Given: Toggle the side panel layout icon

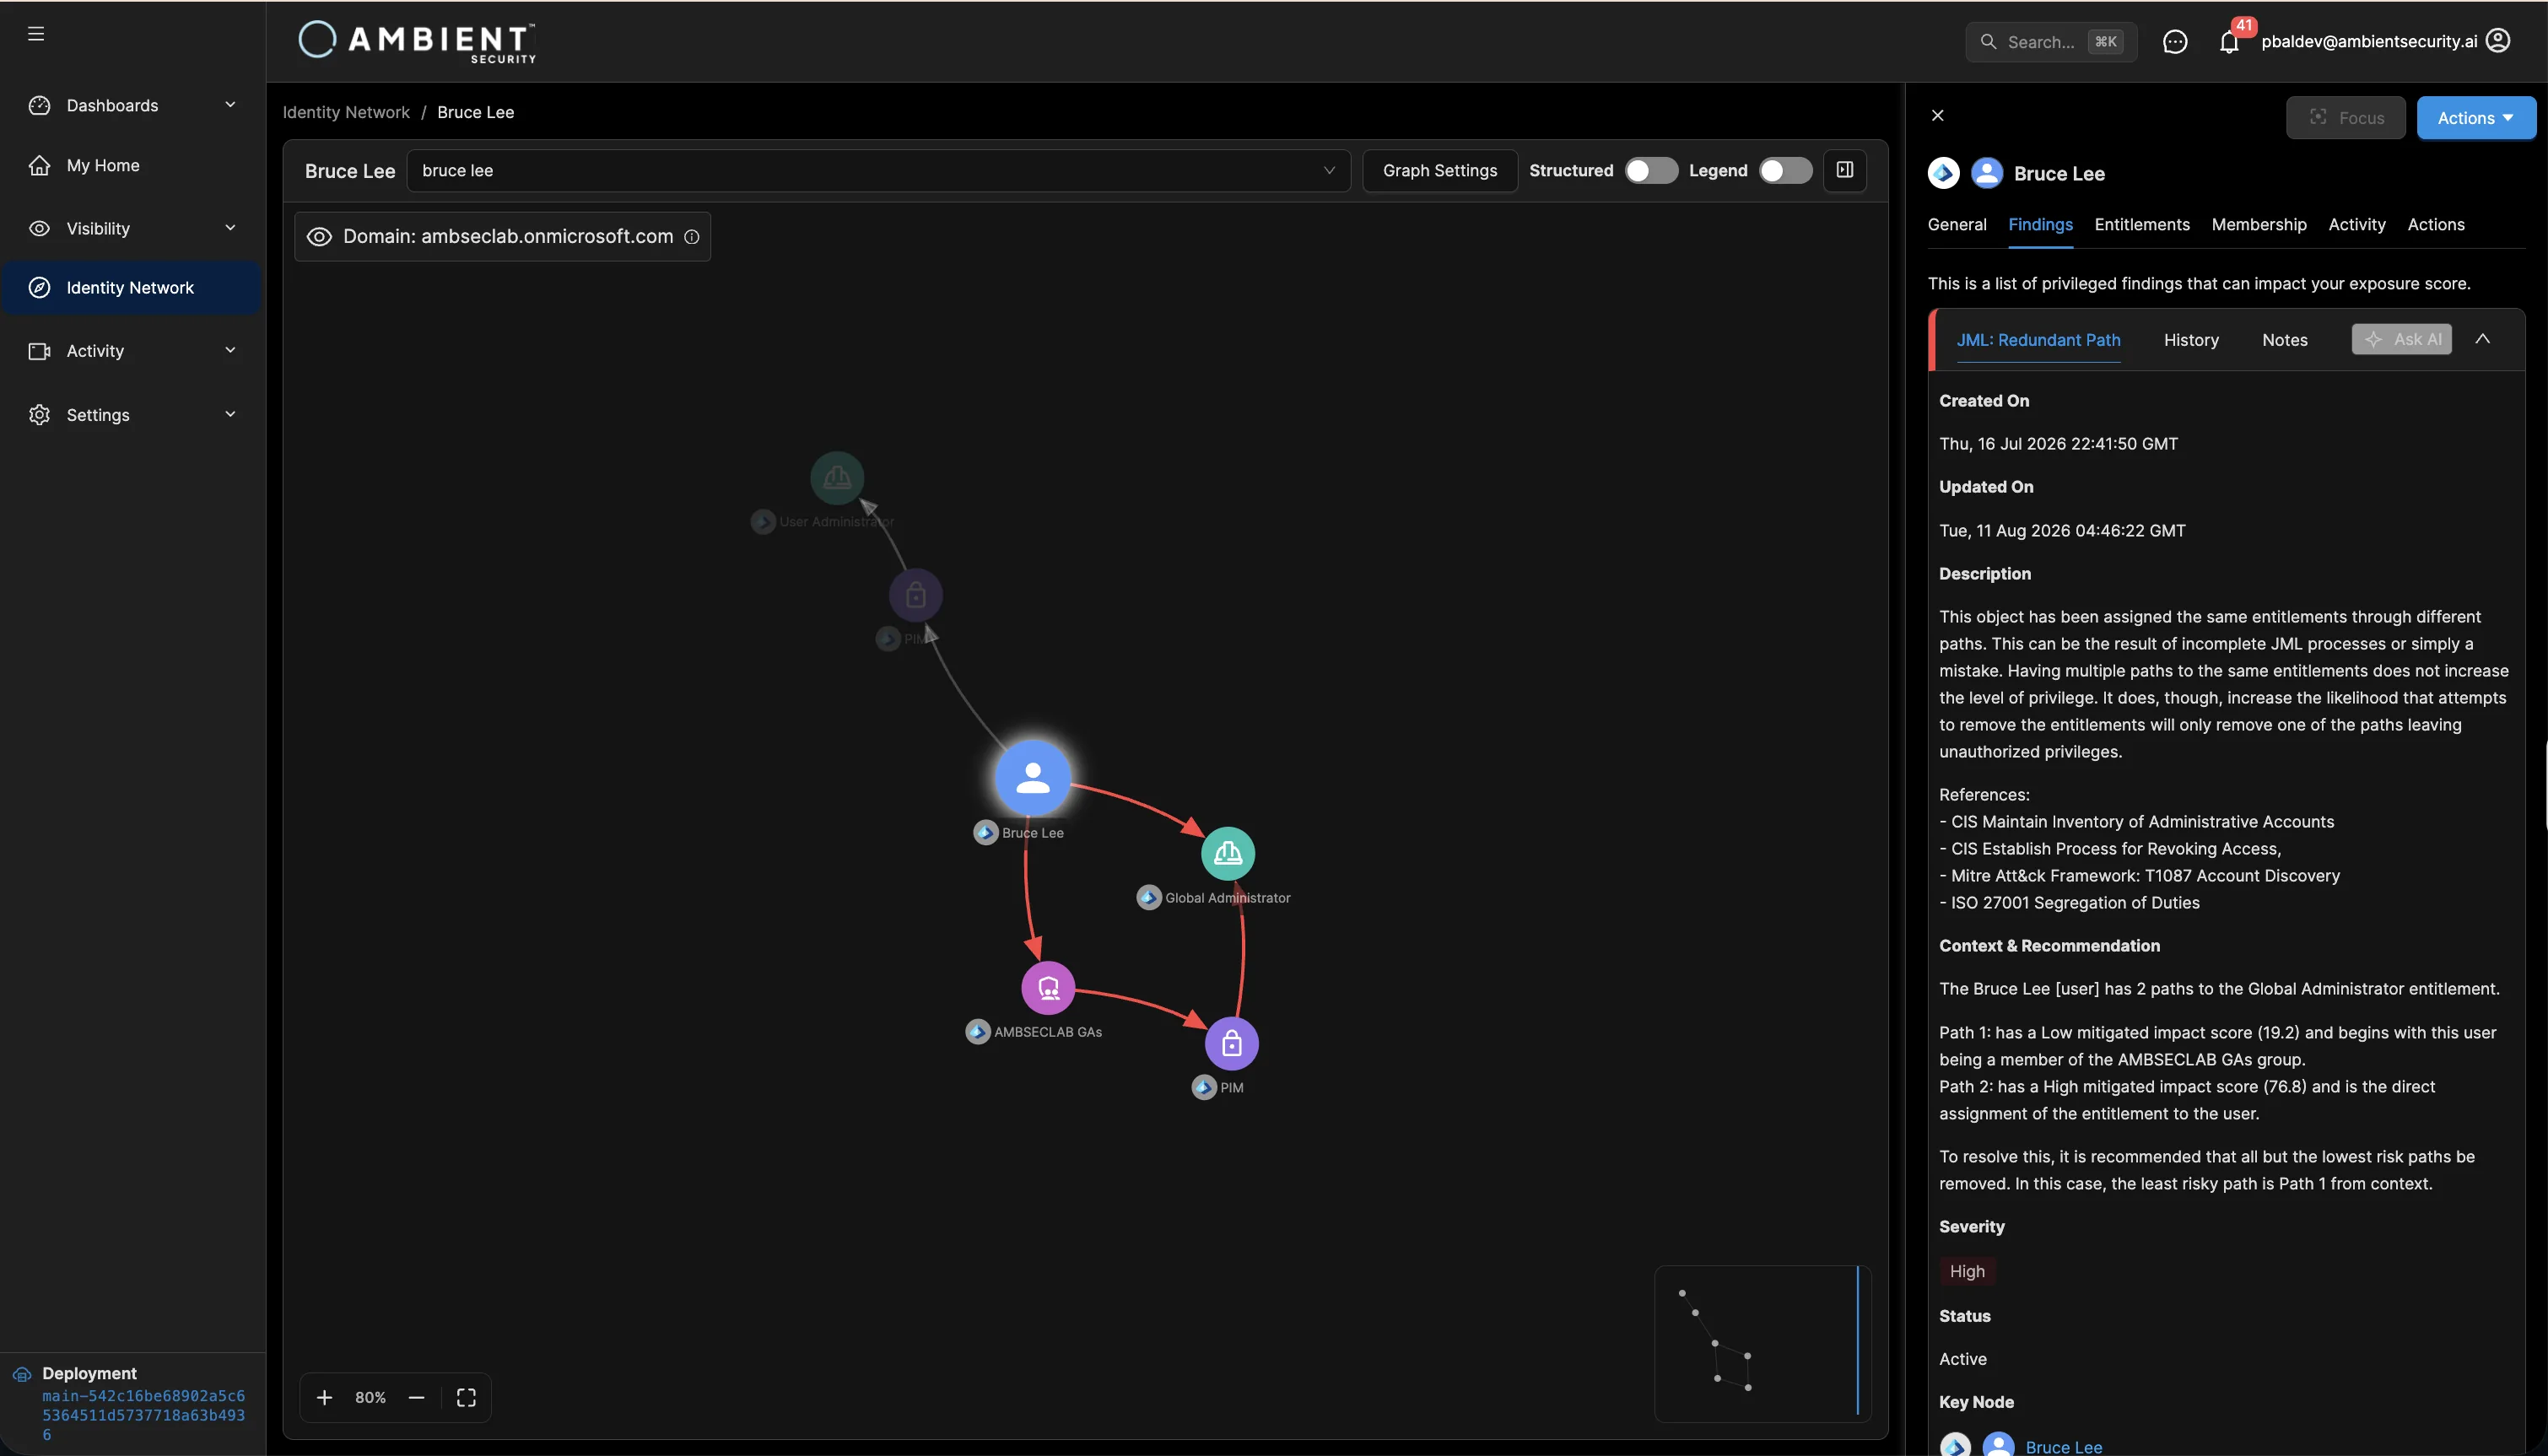Looking at the screenshot, I should pyautogui.click(x=1845, y=170).
